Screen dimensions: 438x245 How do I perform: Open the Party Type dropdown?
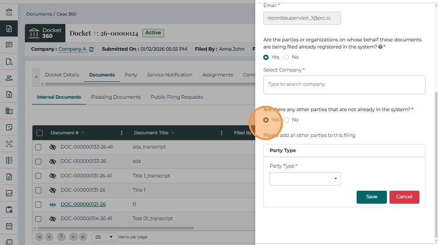[305, 179]
